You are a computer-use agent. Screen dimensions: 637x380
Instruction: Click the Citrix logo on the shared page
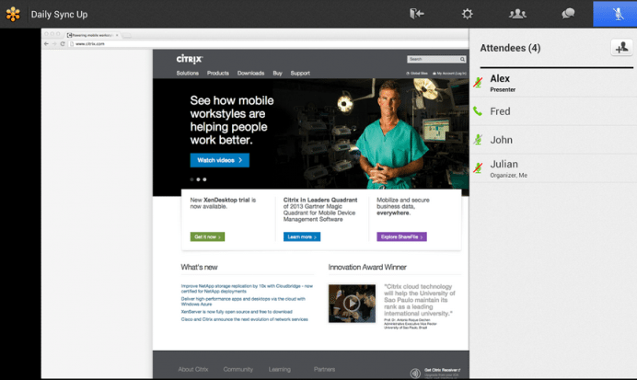point(190,59)
